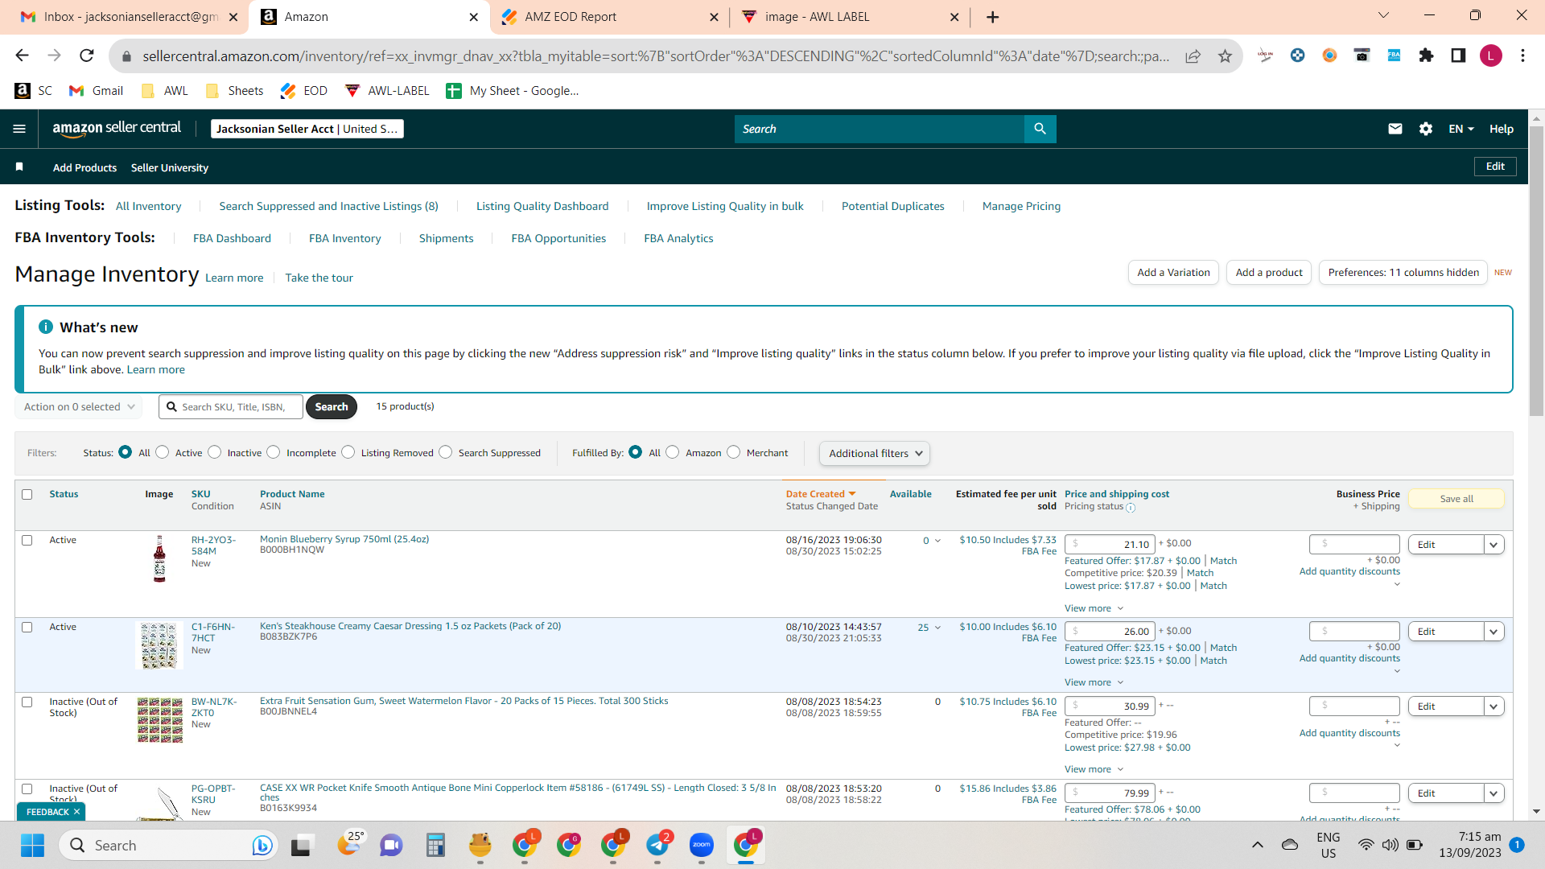This screenshot has width=1545, height=869.
Task: Open the settings gear icon
Action: coord(1426,129)
